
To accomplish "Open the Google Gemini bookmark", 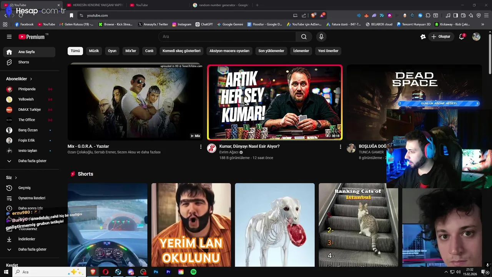I will click(x=230, y=24).
